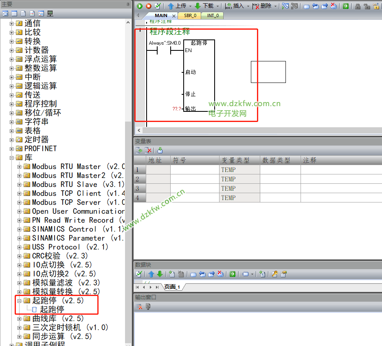Collapse the 起跑停 (v2.5) library node
Screen dimensions: 382x346
(19, 301)
